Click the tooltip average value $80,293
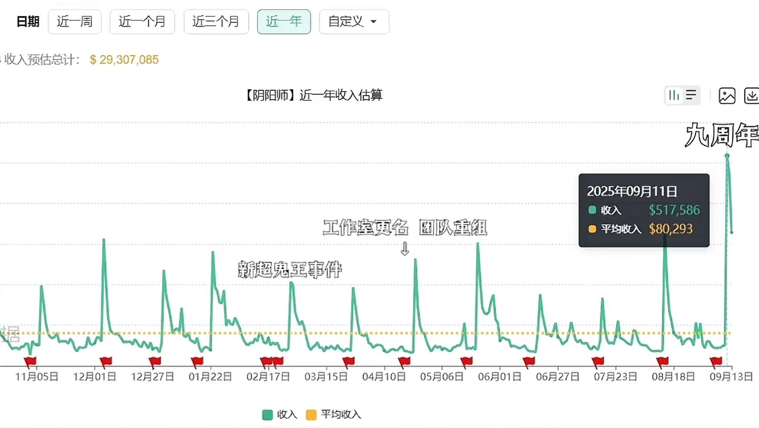759x428 pixels. tap(670, 228)
